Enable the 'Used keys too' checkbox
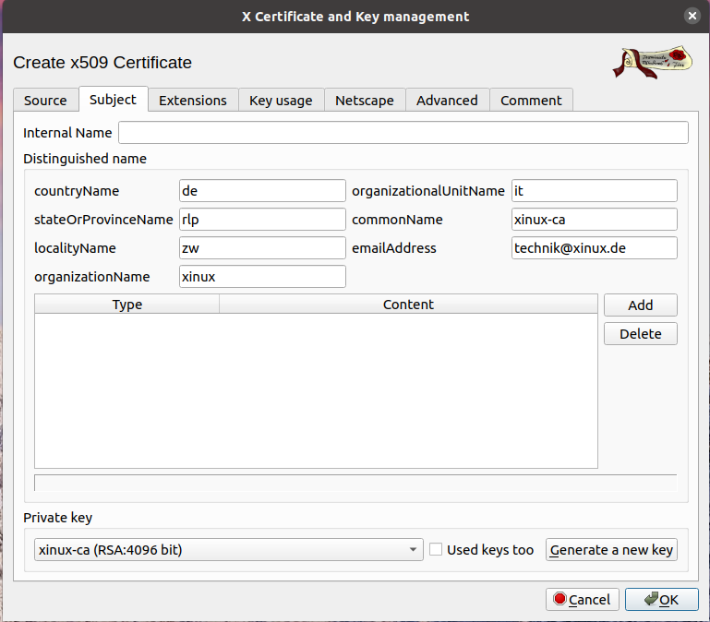 437,550
